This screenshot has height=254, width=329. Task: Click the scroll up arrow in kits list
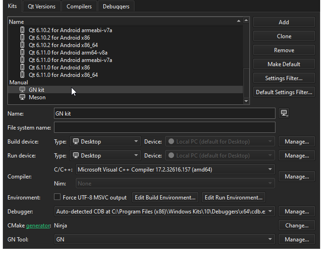coord(246,21)
